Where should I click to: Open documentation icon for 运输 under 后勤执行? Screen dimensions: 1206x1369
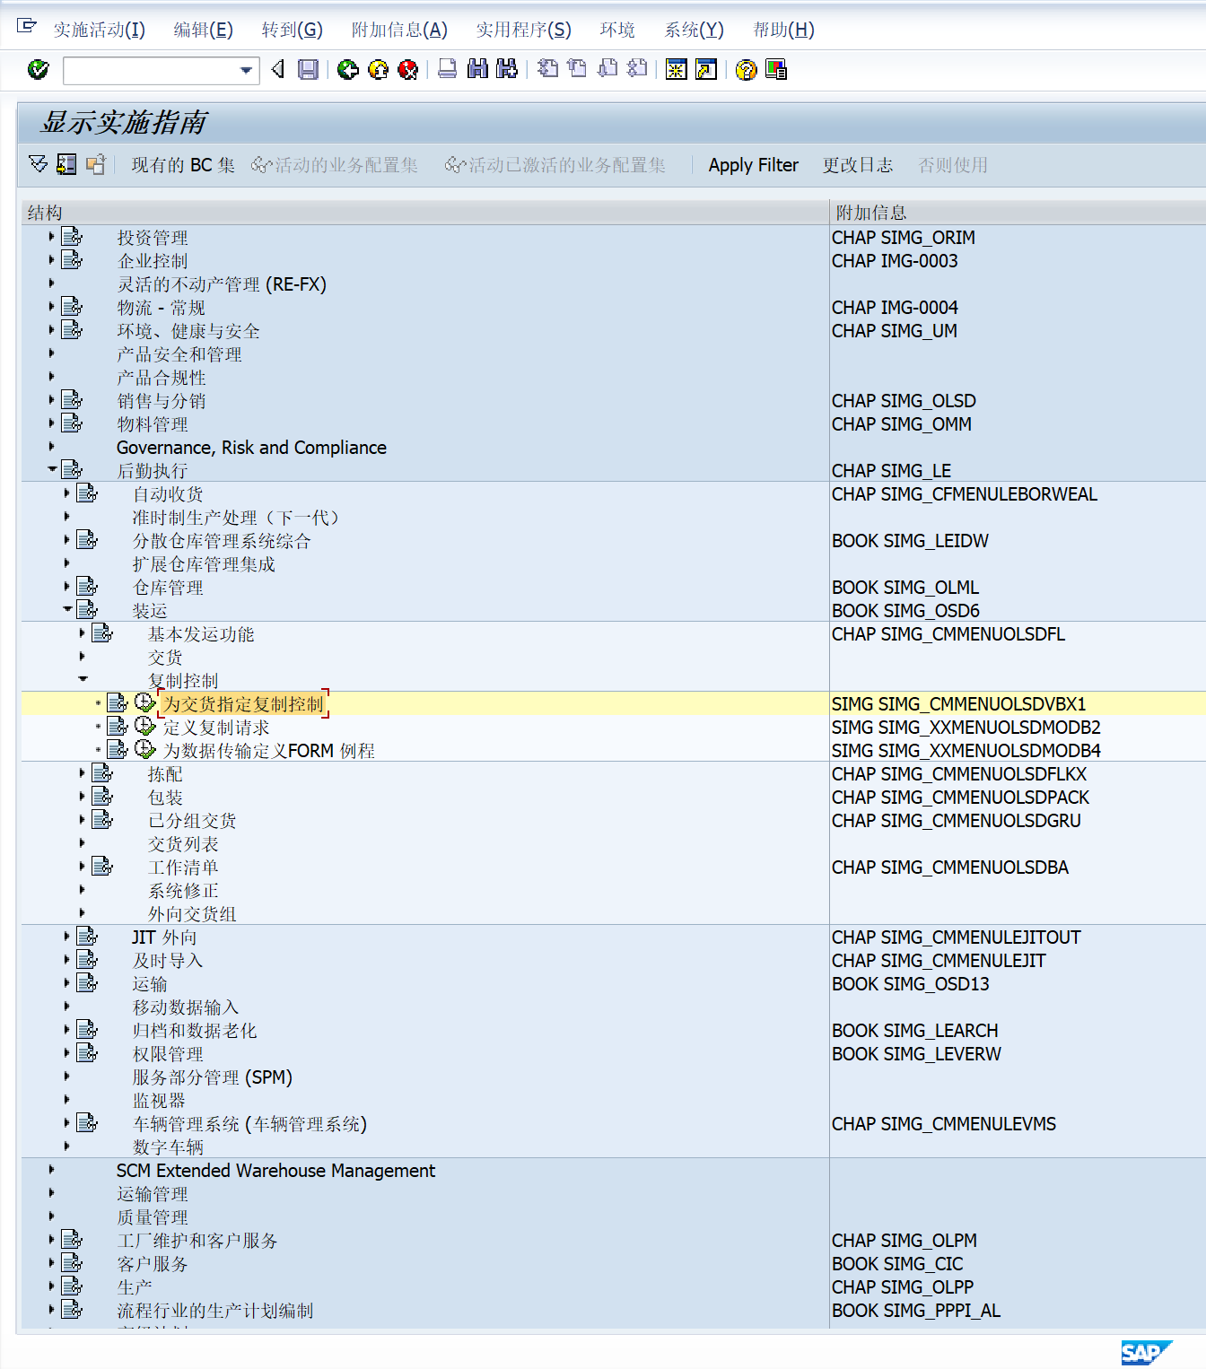tap(87, 983)
